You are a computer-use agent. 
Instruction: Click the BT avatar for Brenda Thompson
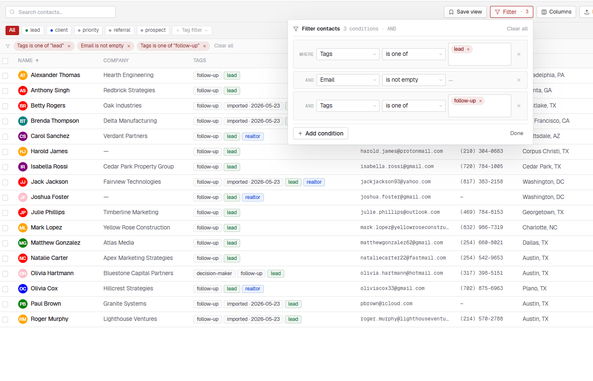[23, 121]
